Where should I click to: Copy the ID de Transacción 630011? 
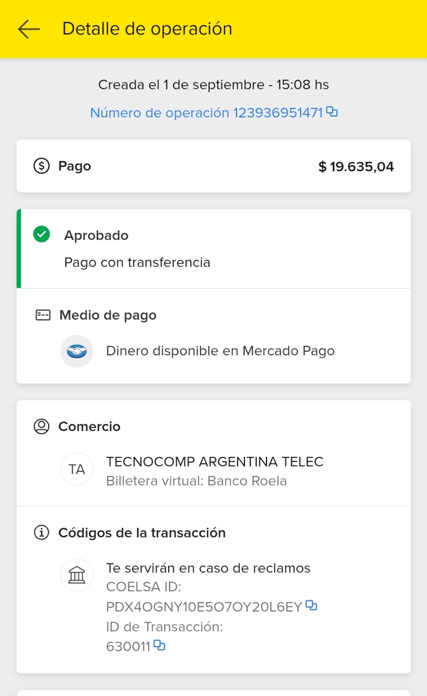159,645
